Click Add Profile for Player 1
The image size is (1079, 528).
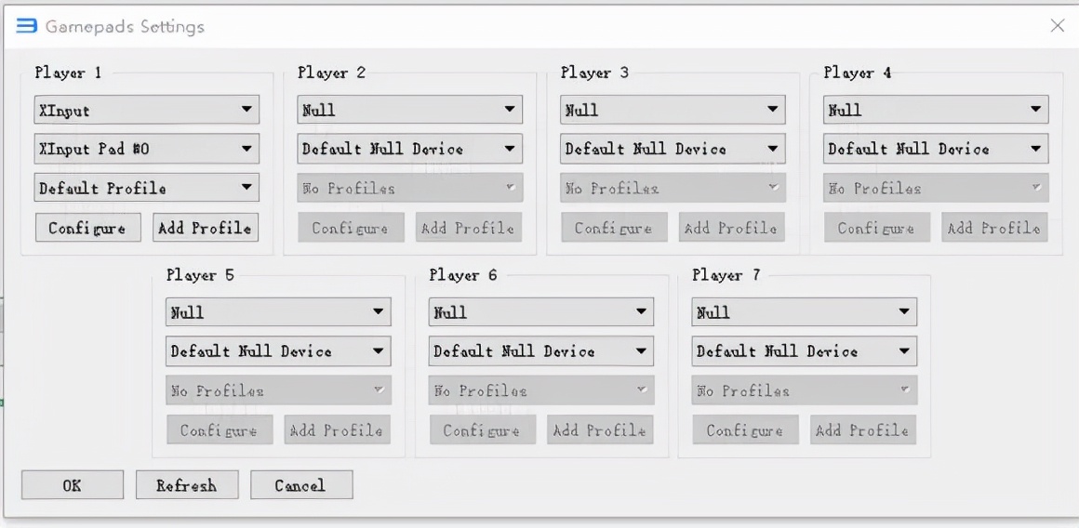pos(205,228)
